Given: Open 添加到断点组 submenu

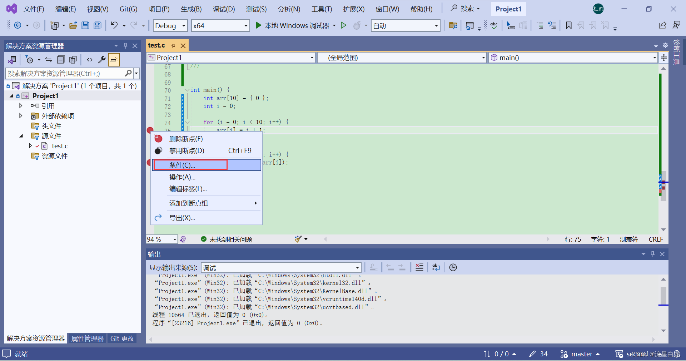Looking at the screenshot, I should (x=207, y=203).
